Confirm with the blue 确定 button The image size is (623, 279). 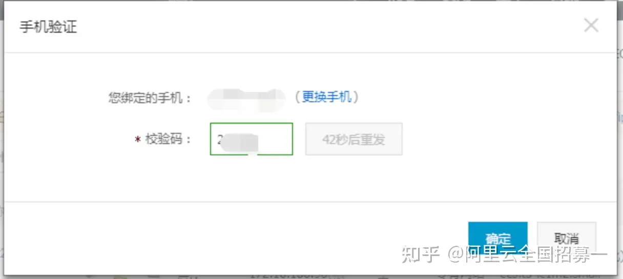[497, 238]
